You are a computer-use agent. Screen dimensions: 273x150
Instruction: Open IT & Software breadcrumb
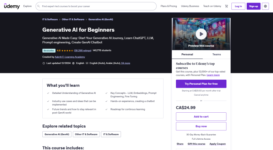pyautogui.click(x=50, y=20)
